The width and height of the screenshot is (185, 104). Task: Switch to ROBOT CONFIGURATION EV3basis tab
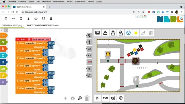42,25
